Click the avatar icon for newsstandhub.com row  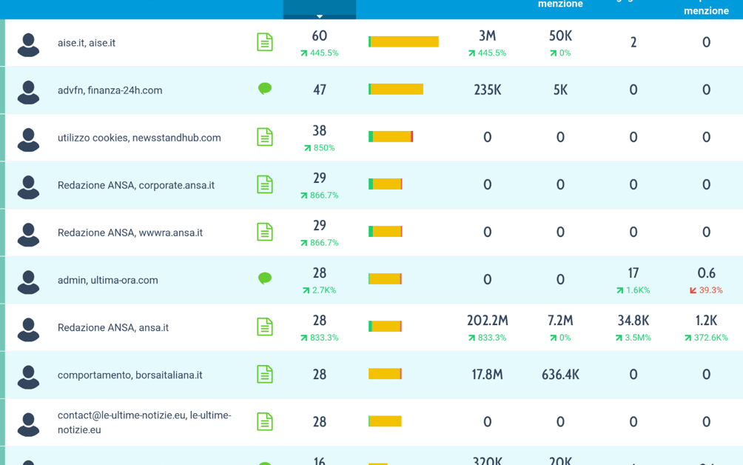pos(28,139)
